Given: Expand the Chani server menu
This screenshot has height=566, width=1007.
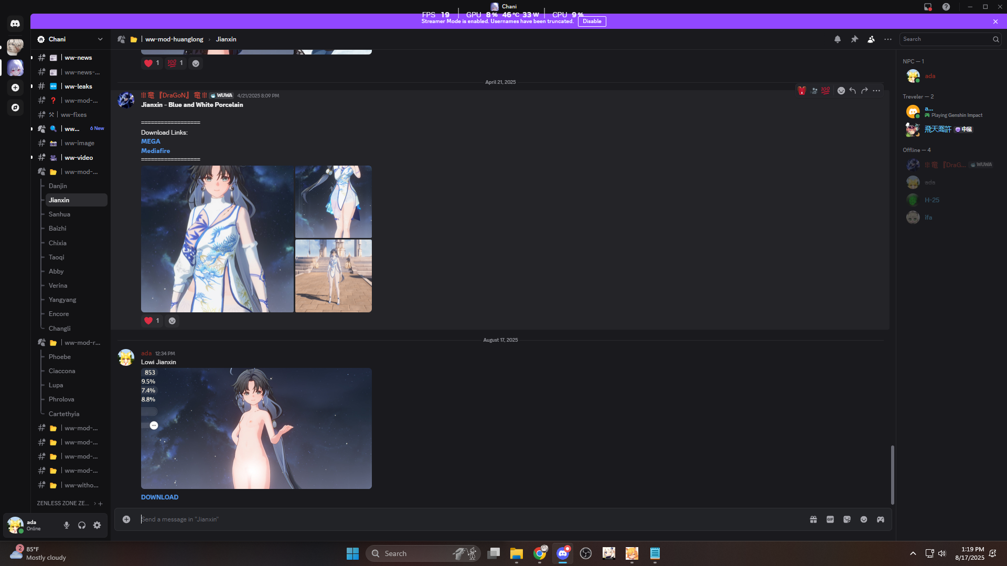Looking at the screenshot, I should (x=70, y=39).
